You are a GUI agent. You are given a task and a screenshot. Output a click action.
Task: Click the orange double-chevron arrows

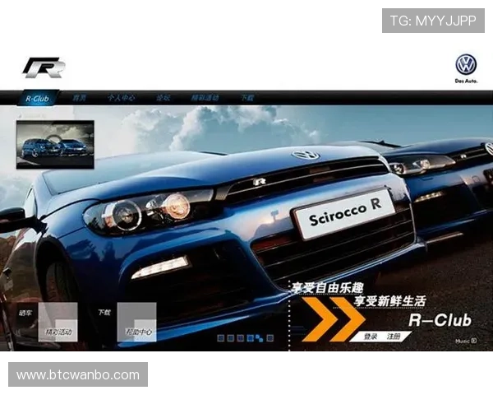point(331,319)
